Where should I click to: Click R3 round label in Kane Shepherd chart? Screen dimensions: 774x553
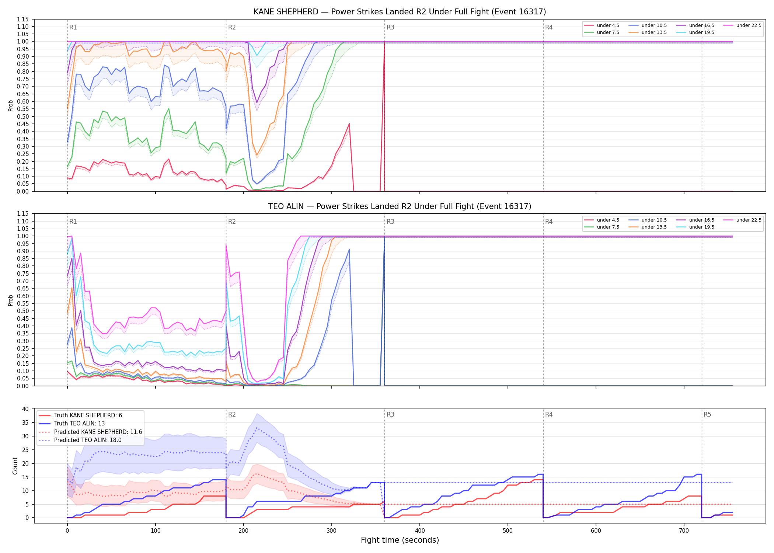pos(390,27)
